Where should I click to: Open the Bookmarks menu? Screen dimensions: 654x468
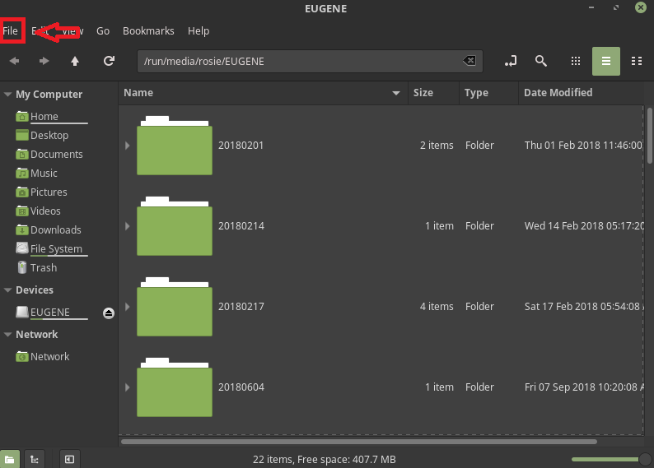pos(148,30)
